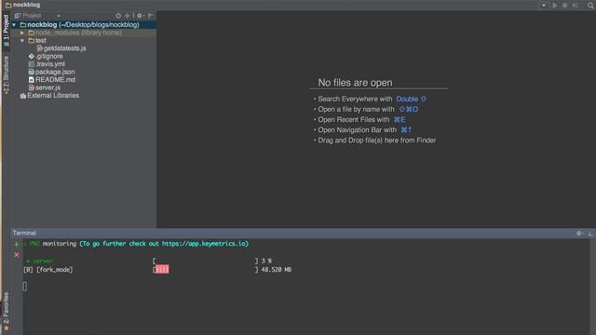The image size is (596, 335).
Task: Click the red memory usage bar in terminal
Action: [162, 269]
